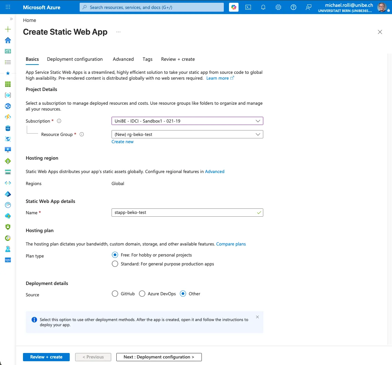Switch to the Tags tab

(x=148, y=59)
